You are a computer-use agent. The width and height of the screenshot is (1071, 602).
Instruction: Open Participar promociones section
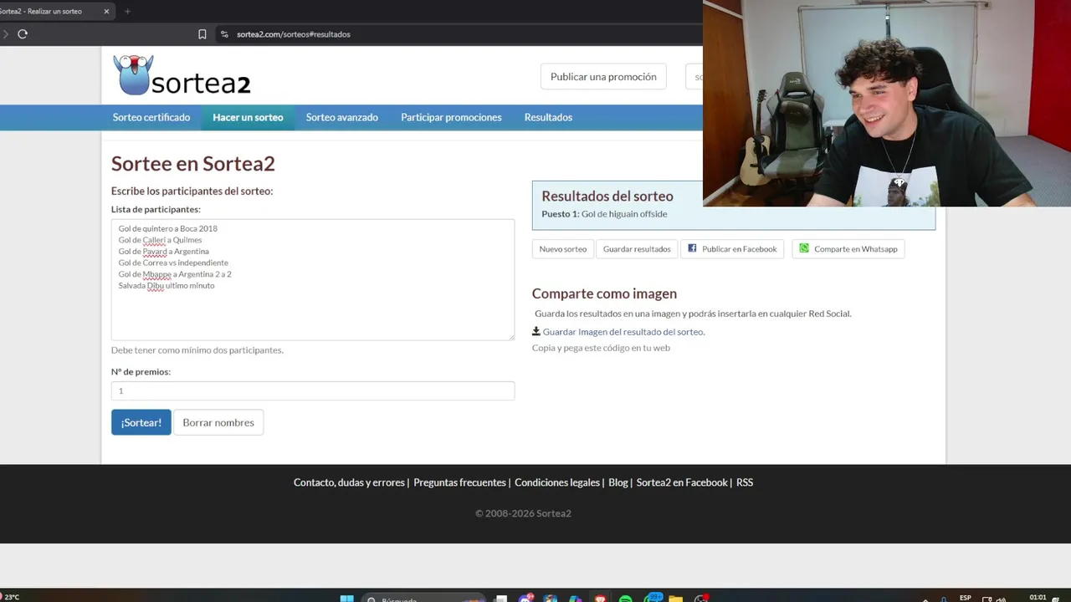[451, 117]
